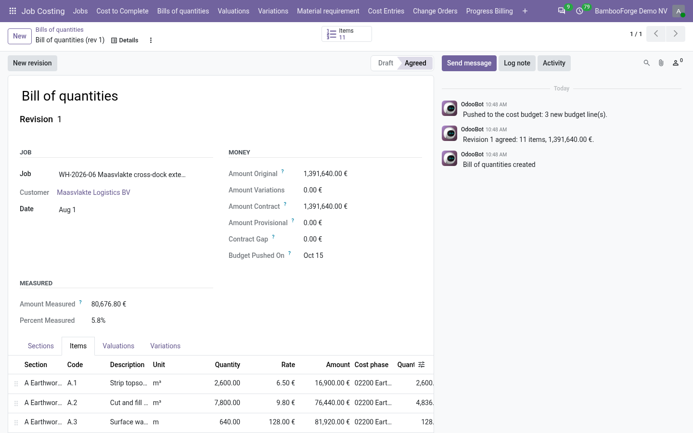This screenshot has width=693, height=433.
Task: Open the attachments paperclip
Action: click(x=661, y=63)
